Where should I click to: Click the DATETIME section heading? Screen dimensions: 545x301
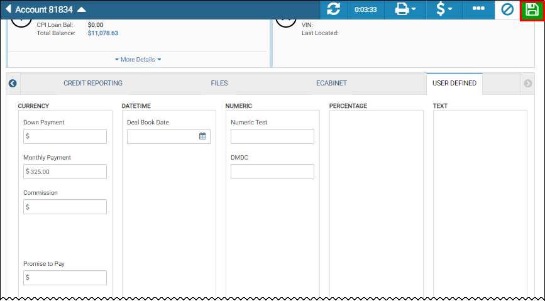pyautogui.click(x=136, y=106)
